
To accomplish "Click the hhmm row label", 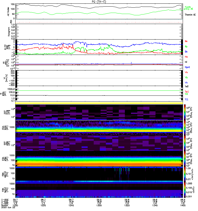I will [x=4, y=205].
